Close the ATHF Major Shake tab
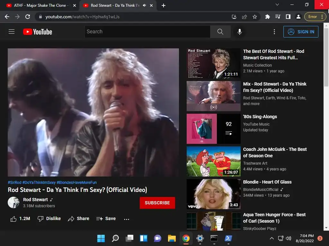The image size is (329, 246). (x=75, y=5)
